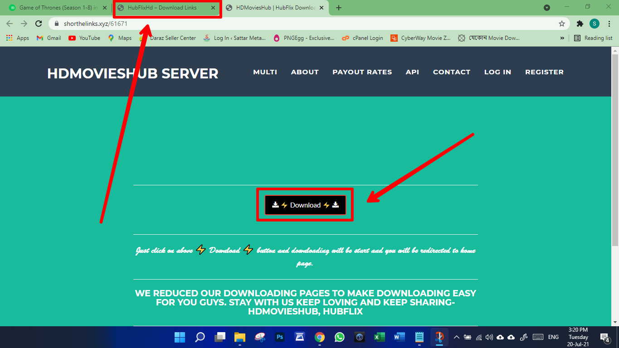Open Excel from the taskbar
This screenshot has height=348, width=619.
(x=379, y=337)
